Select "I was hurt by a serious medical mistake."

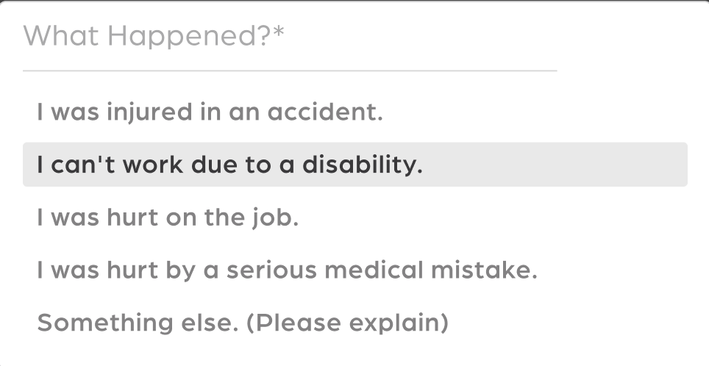coord(287,270)
